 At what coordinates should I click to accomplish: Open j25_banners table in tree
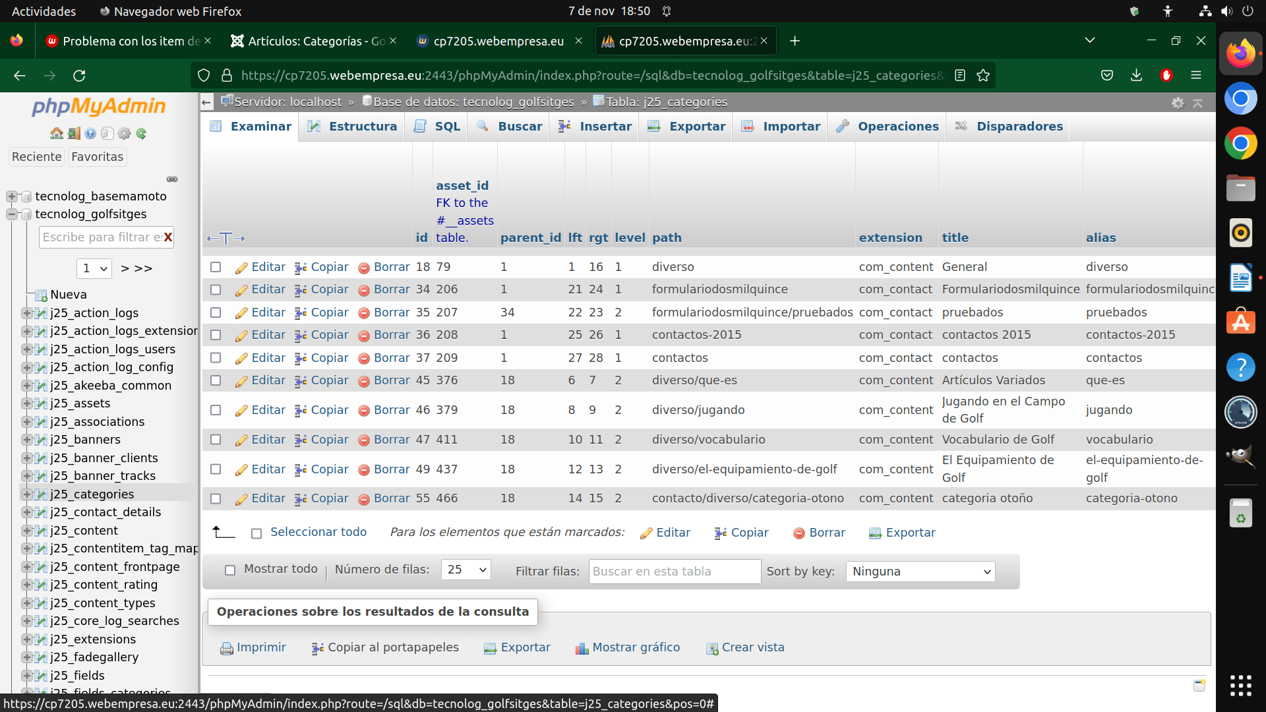(85, 440)
